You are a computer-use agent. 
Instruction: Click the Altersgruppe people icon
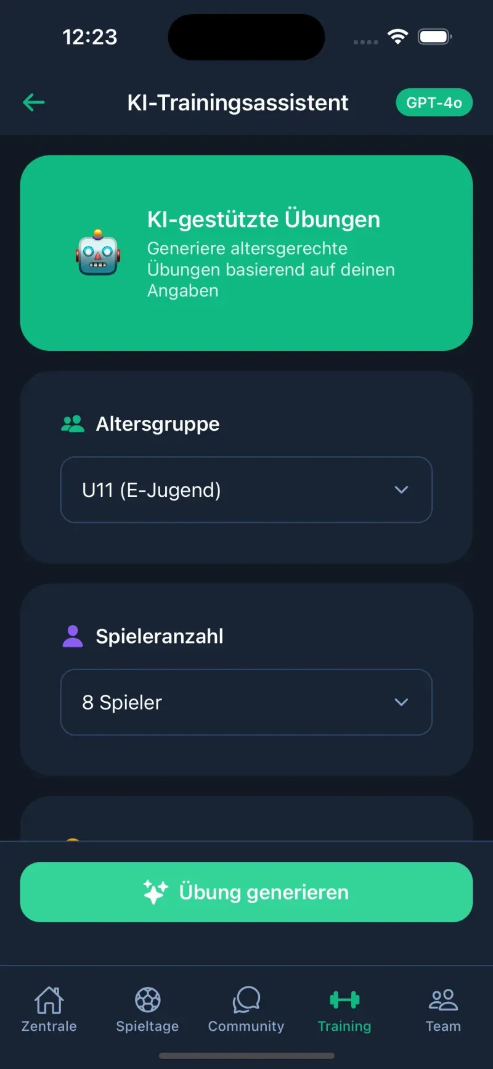73,424
